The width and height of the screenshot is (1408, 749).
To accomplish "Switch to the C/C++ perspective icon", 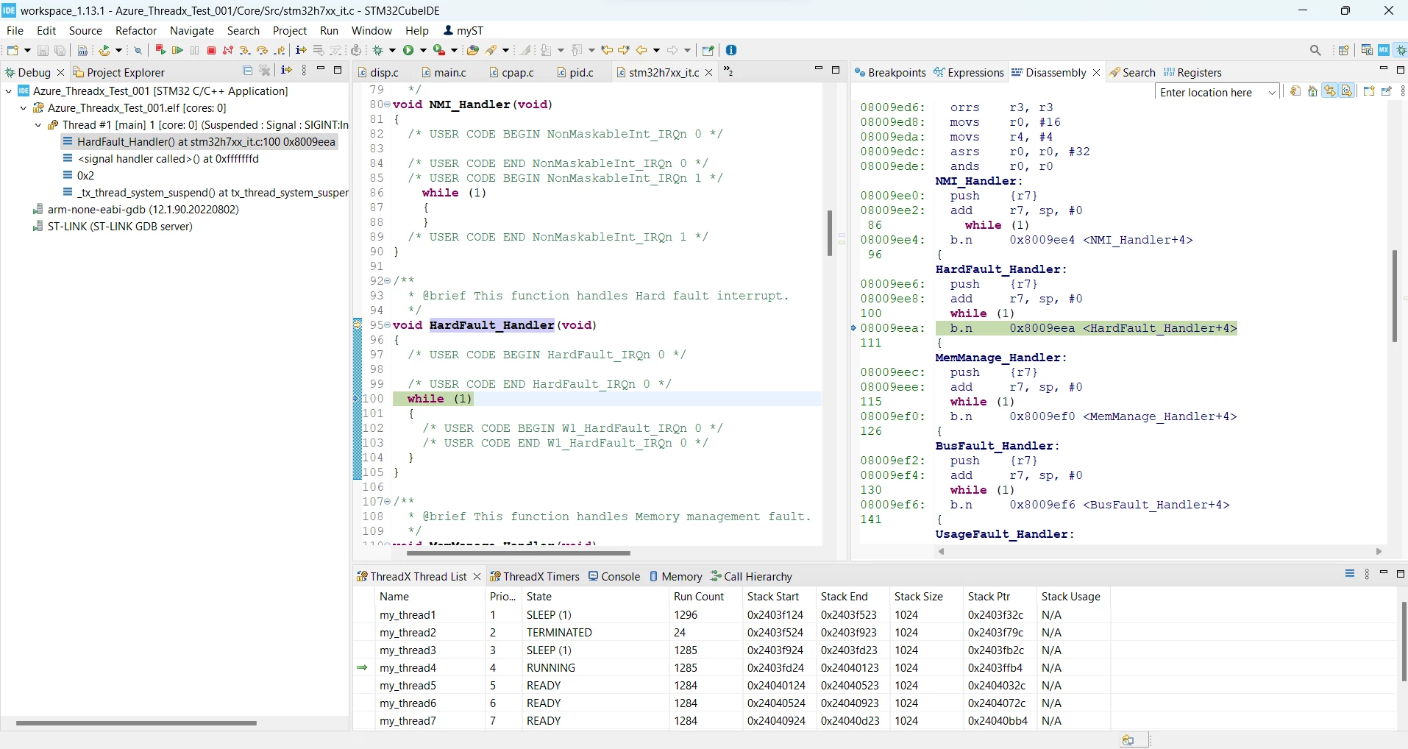I will point(1367,50).
